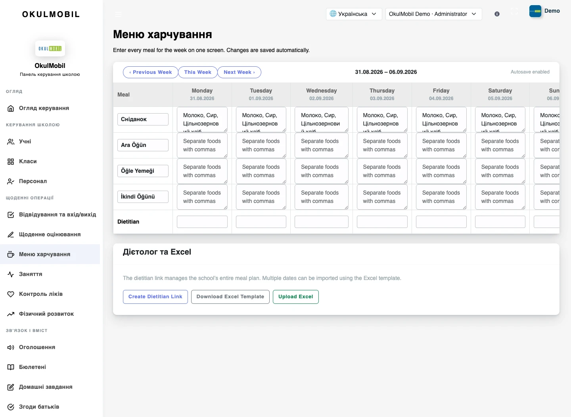The height and width of the screenshot is (417, 571).
Task: Click the person-check icon next to Персонал
Action: click(x=11, y=181)
